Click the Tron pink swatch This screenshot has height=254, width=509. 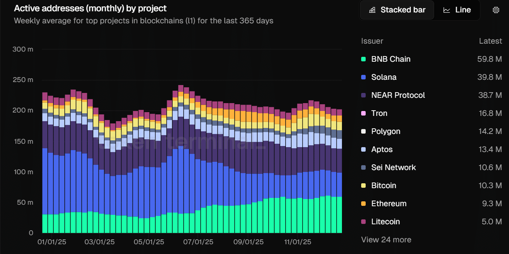point(363,113)
